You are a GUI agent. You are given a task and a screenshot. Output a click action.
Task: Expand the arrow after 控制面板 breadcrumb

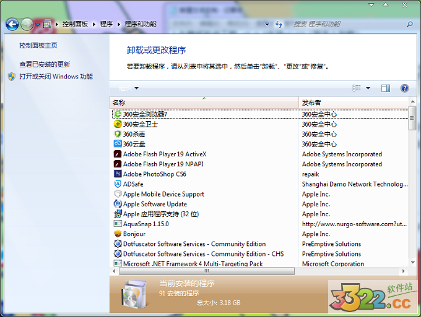[x=94, y=24]
